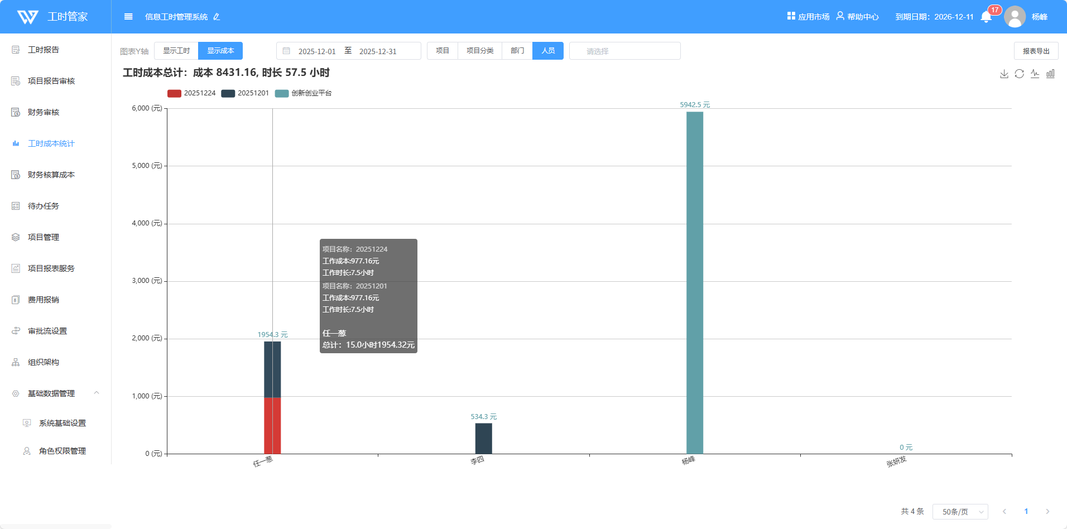Click the start date field 2025-12-01
The image size is (1067, 529).
click(317, 51)
